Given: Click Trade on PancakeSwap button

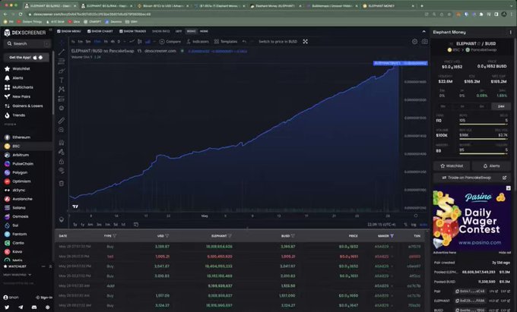Looking at the screenshot, I should 472,178.
